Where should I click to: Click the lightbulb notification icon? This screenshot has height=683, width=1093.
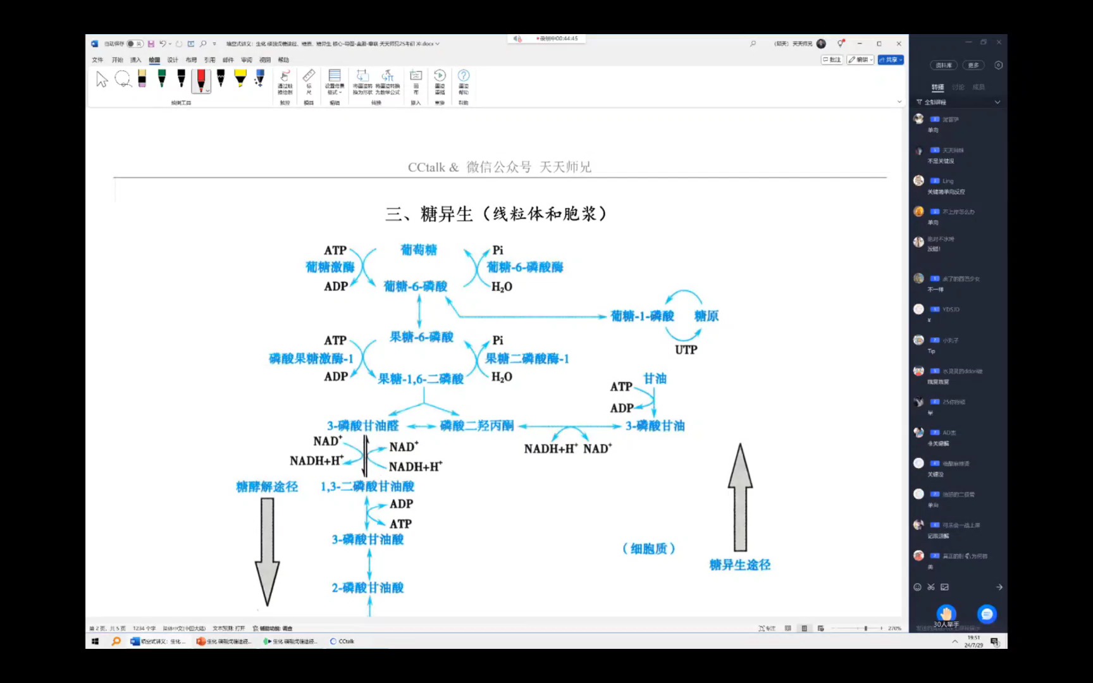tap(841, 44)
